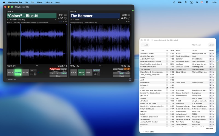Click Siri icon in menu bar
The width and height of the screenshot is (219, 136).
pos(202,2)
